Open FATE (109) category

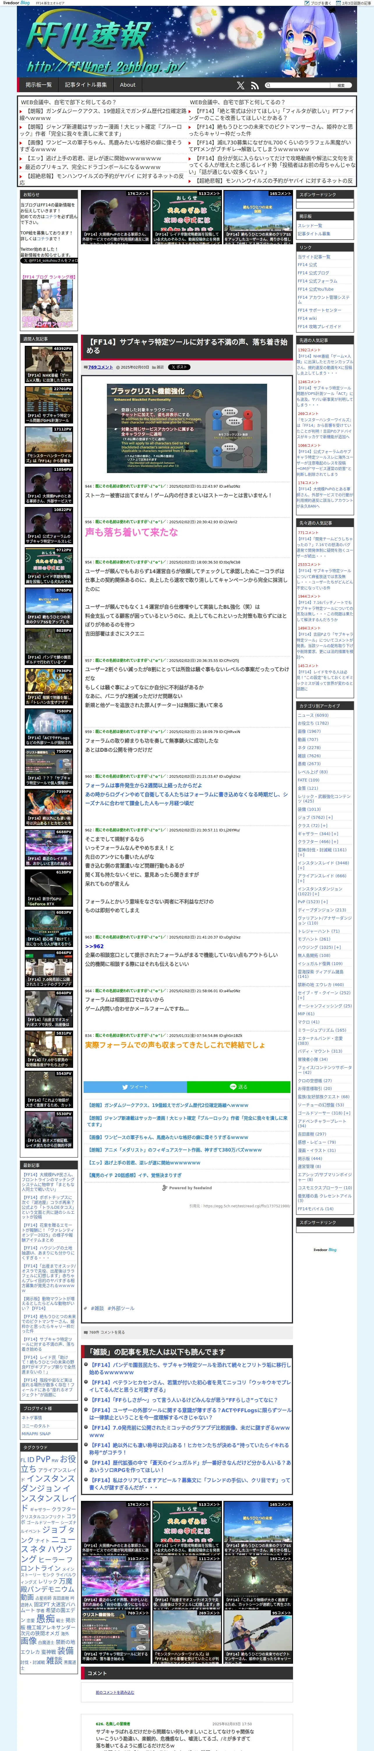tap(308, 780)
